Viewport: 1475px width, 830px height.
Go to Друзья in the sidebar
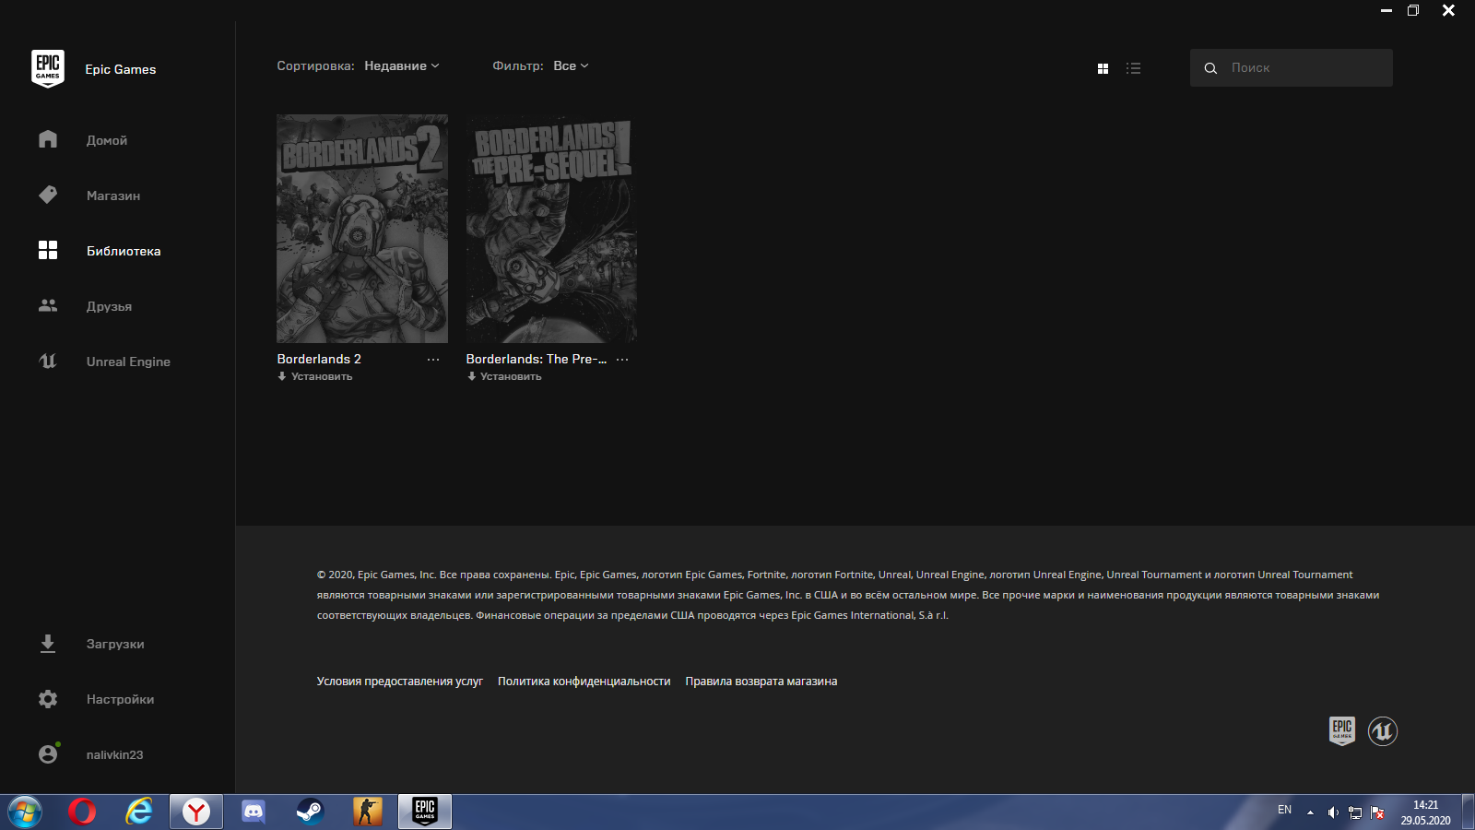pos(109,306)
